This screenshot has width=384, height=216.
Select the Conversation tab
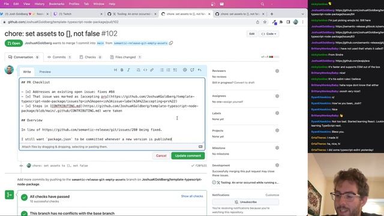tap(24, 57)
